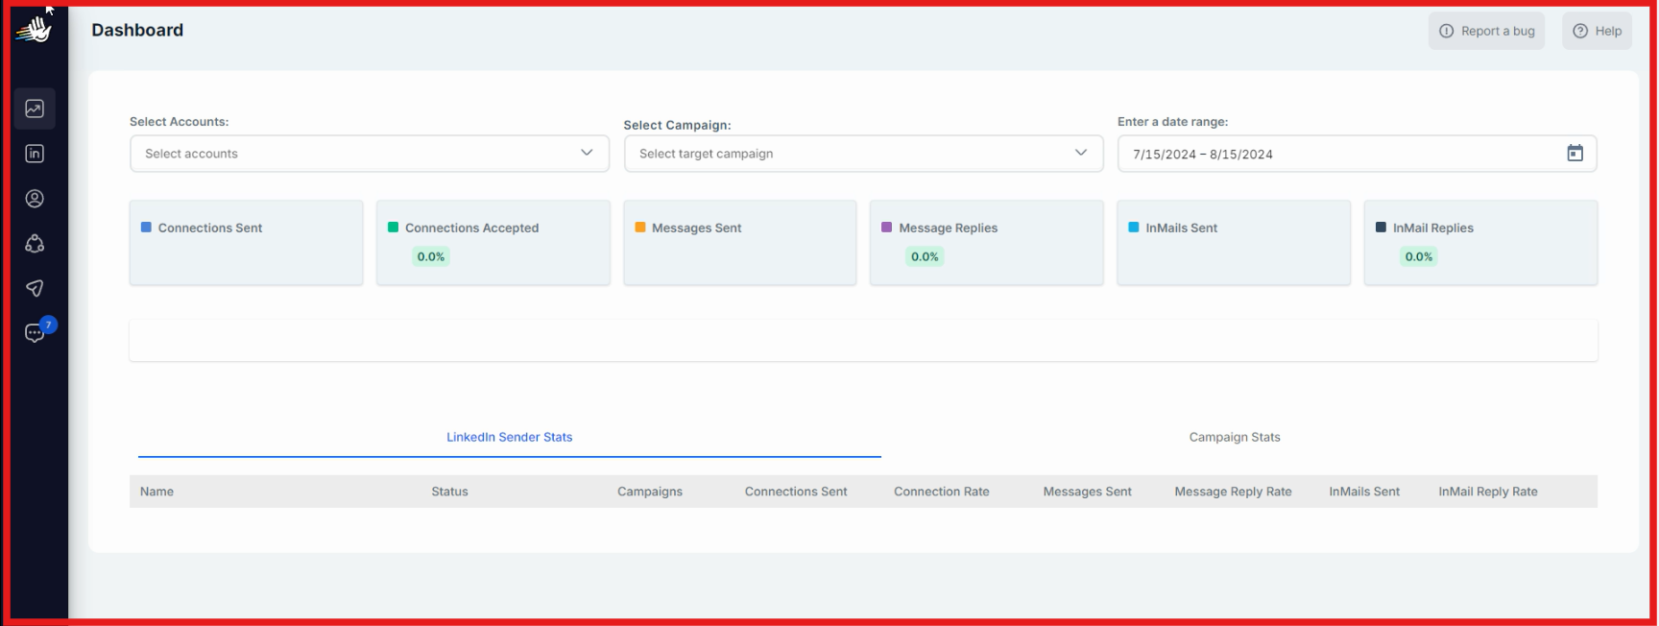Click the Message Replies 0.0% badge
Viewport: 1659px width, 626px height.
[925, 256]
